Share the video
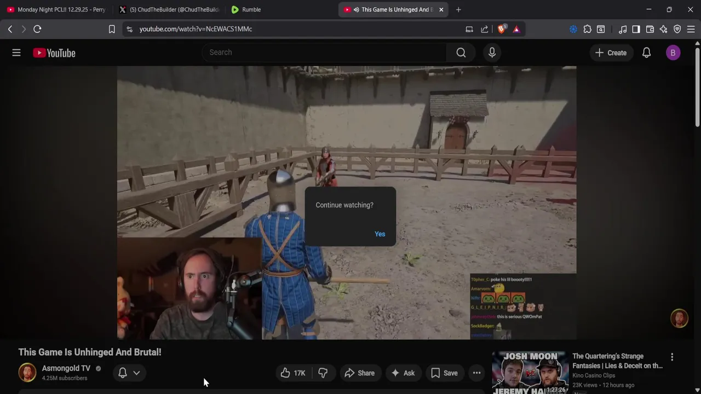701x394 pixels. pos(360,373)
